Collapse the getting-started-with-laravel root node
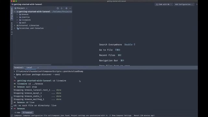 (x=15, y=12)
